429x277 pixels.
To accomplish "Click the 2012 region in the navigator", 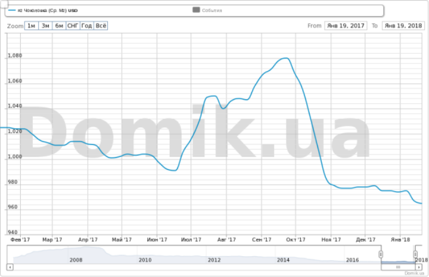I will [214, 260].
